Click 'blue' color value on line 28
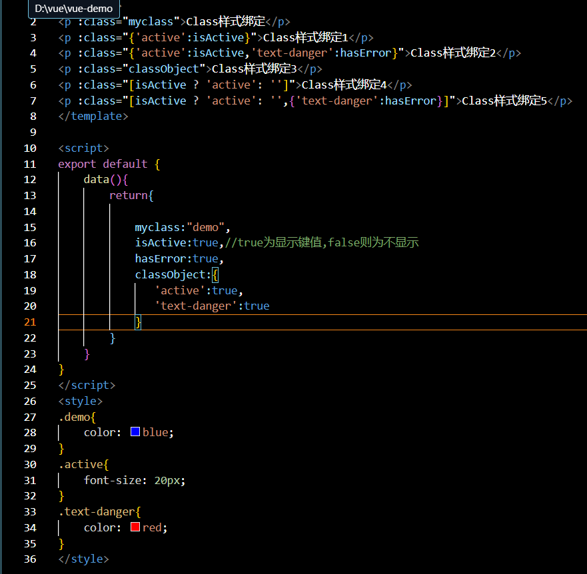 pos(155,433)
